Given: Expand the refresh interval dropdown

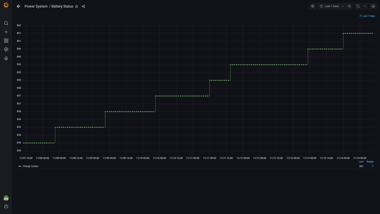Looking at the screenshot, I should coord(365,6).
